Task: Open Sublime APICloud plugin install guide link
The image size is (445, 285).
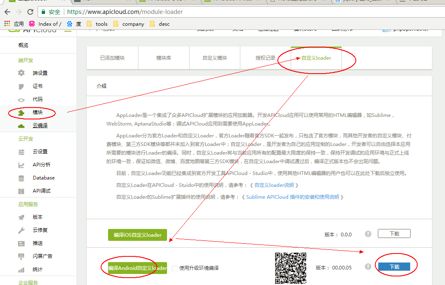Action: click(x=292, y=197)
